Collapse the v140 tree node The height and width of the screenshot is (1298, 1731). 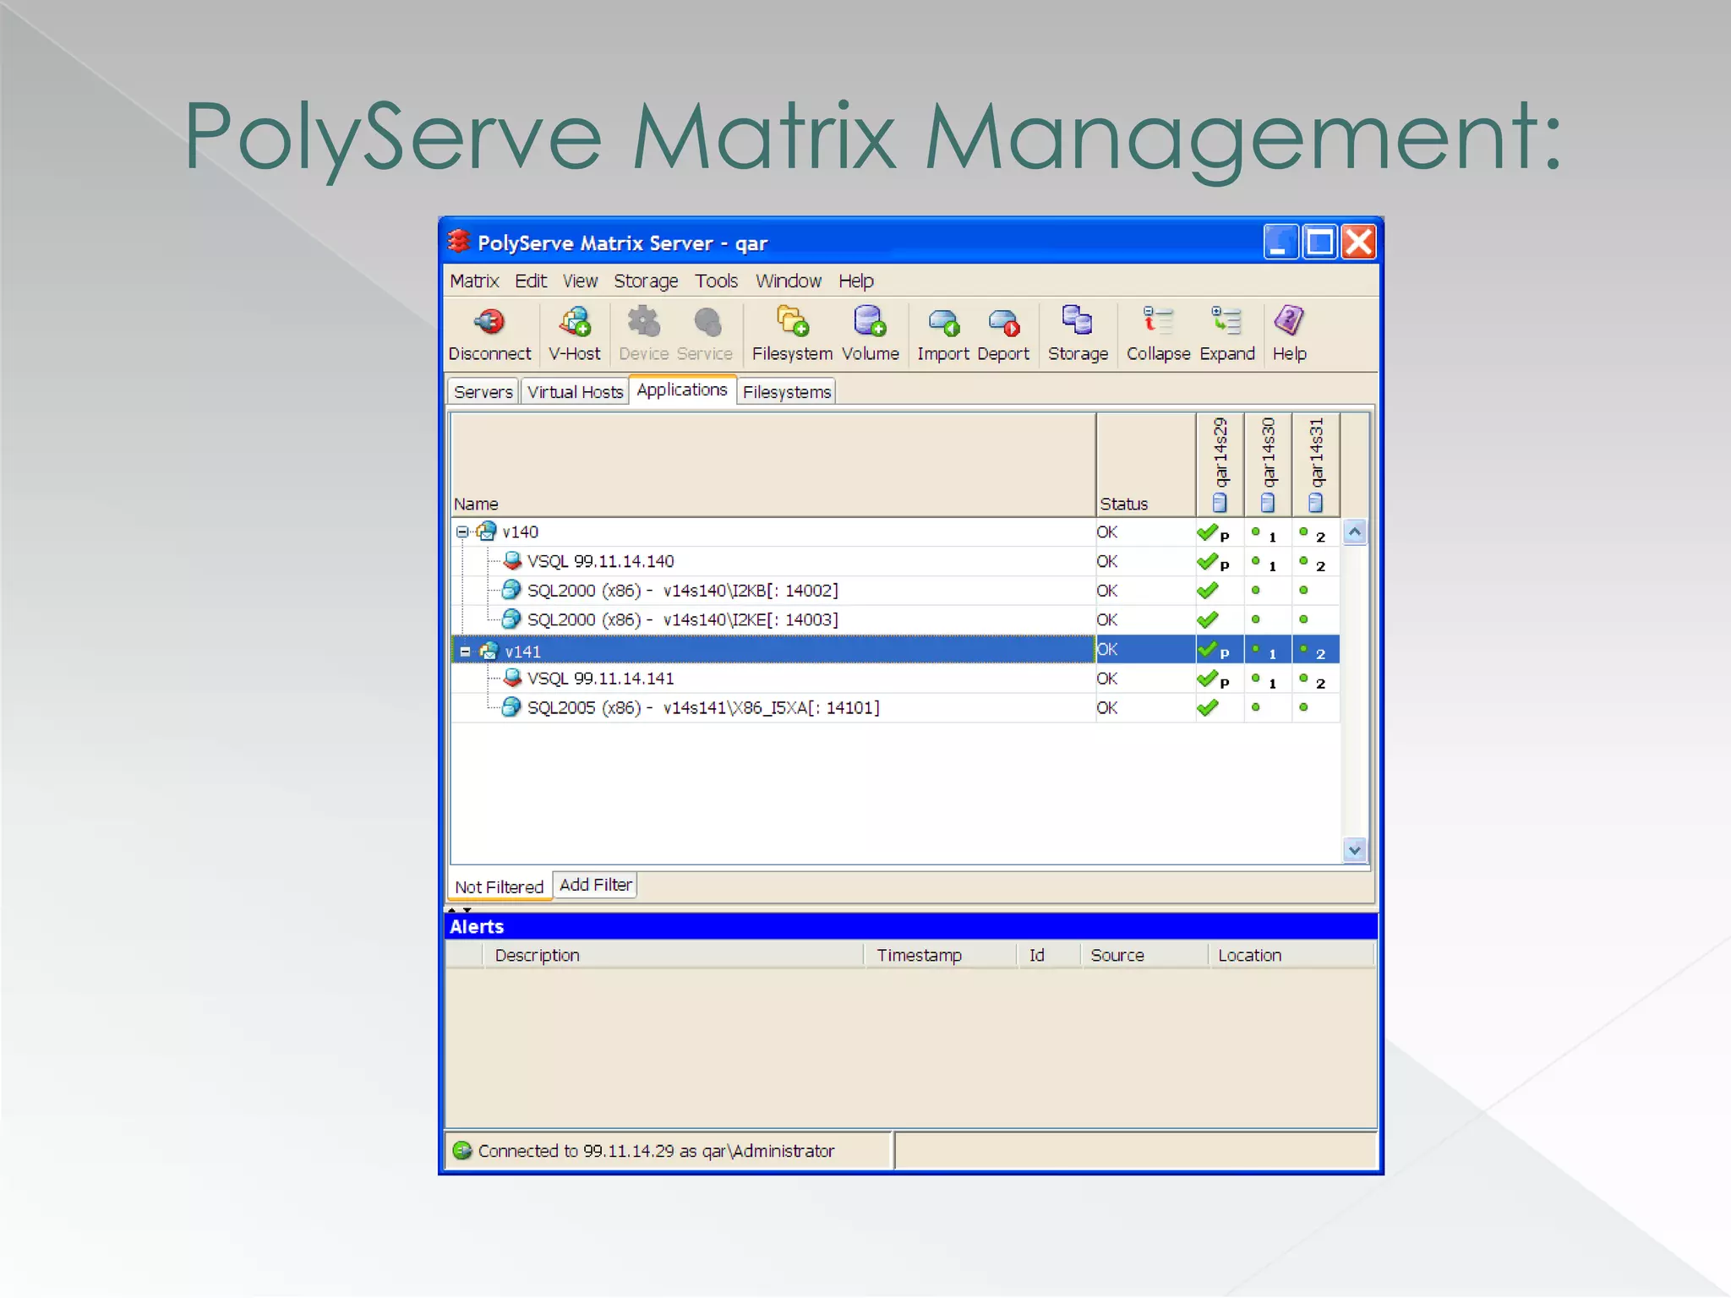point(462,532)
